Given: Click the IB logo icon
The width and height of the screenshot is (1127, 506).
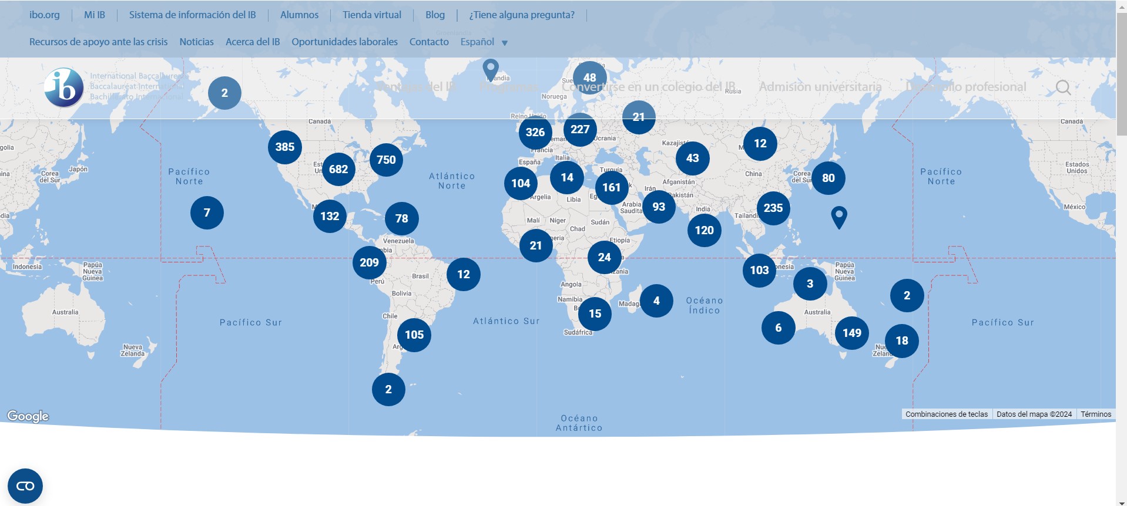Looking at the screenshot, I should [64, 87].
